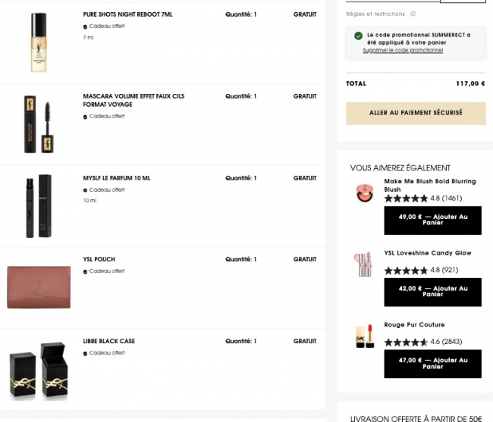Click Cadeau offert check icon under Libre Black Case
Image resolution: width=493 pixels, height=422 pixels.
85,354
